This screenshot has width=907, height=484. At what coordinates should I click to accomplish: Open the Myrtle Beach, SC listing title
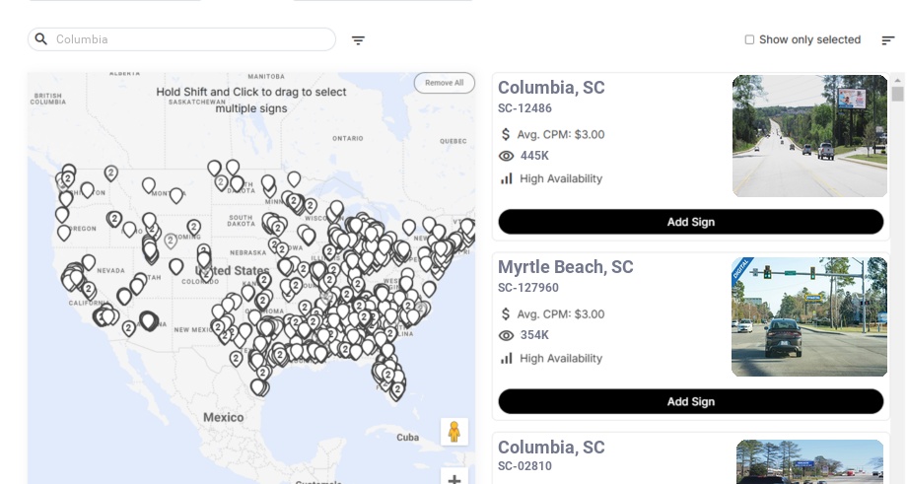click(565, 267)
